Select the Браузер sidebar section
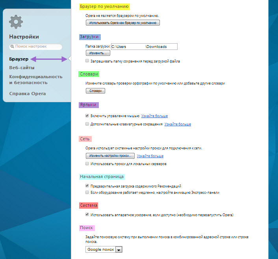The width and height of the screenshot is (278, 259). (19, 59)
